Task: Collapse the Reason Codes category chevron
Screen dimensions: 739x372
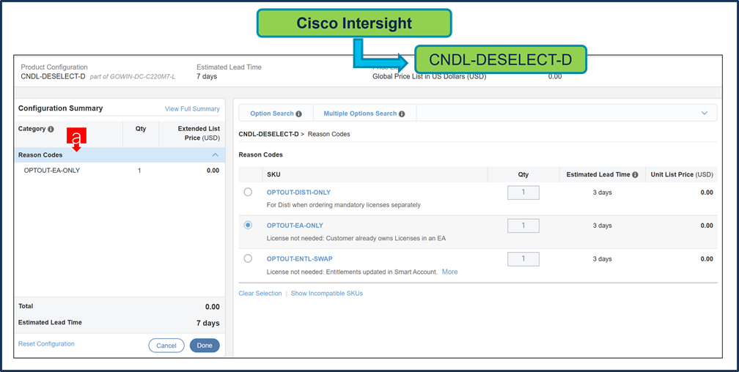Action: [216, 155]
